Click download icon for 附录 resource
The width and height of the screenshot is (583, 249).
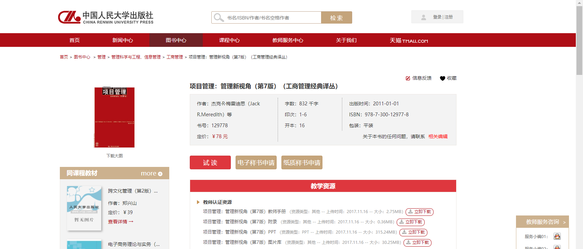tap(401, 222)
